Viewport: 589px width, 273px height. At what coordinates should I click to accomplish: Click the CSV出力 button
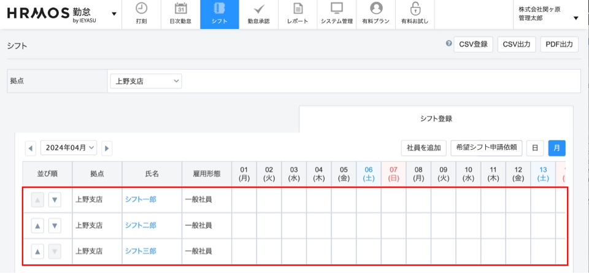[516, 44]
